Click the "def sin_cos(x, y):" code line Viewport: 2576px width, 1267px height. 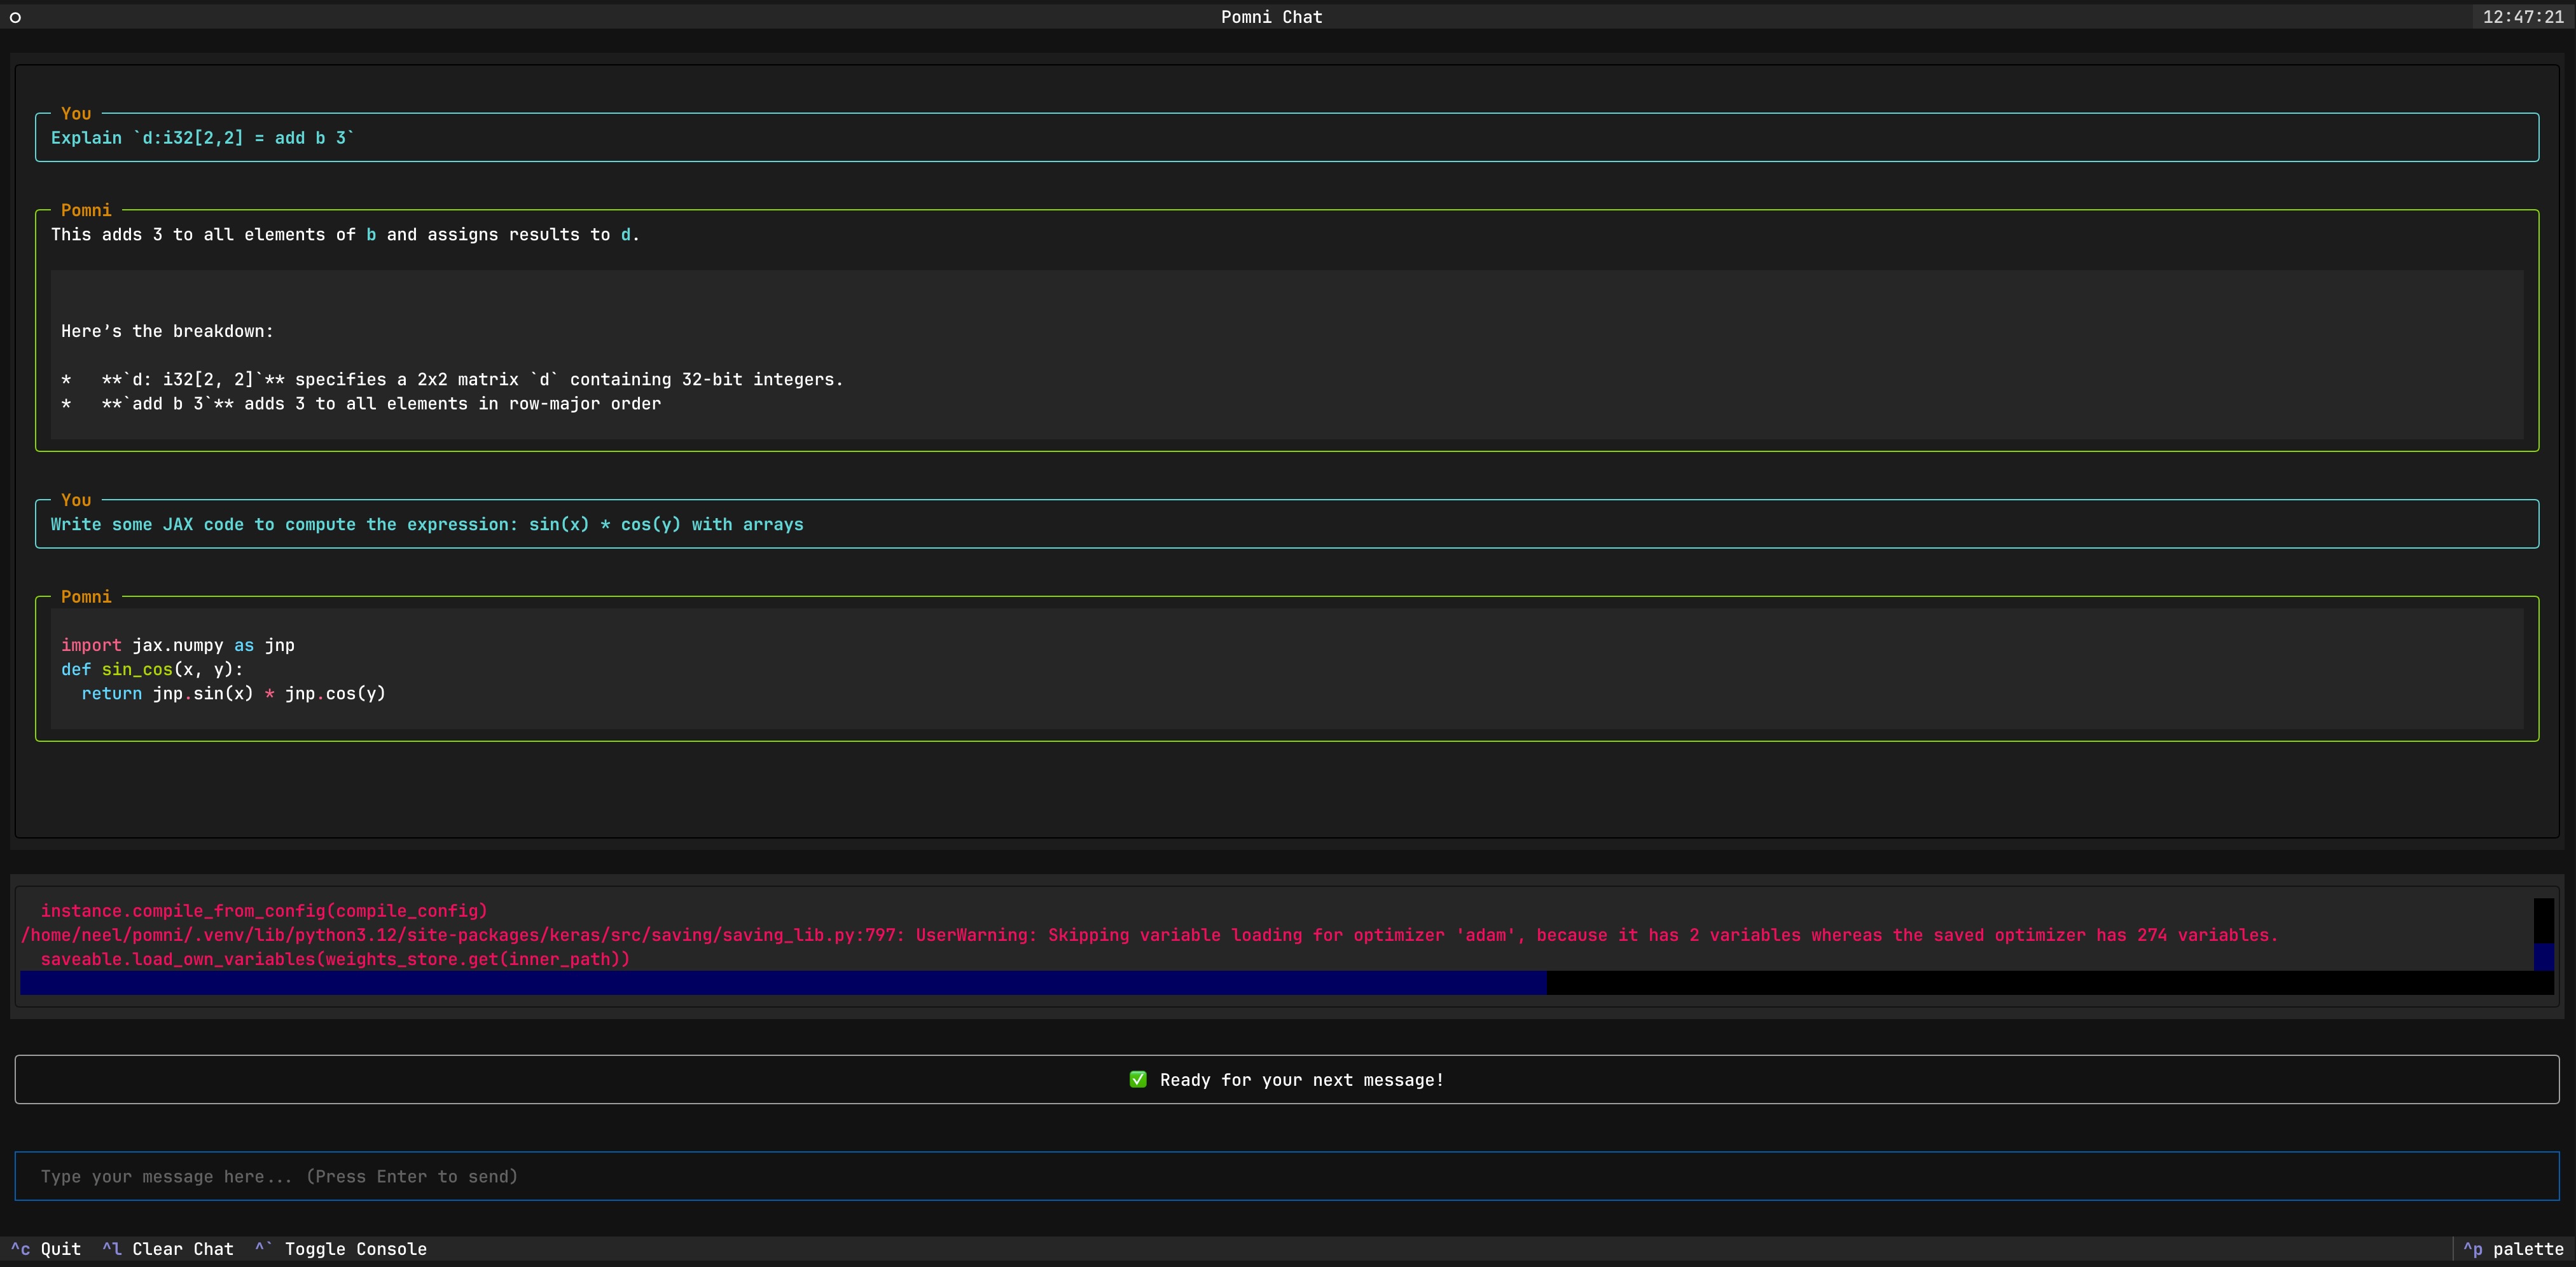point(152,669)
